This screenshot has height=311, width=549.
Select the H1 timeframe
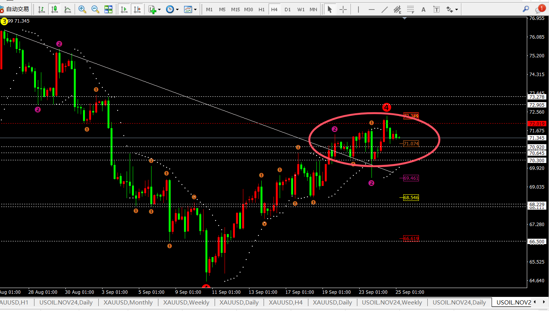[x=262, y=10]
